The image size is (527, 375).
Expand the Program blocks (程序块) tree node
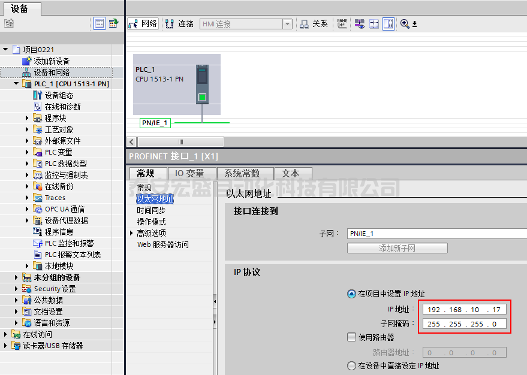(x=27, y=118)
